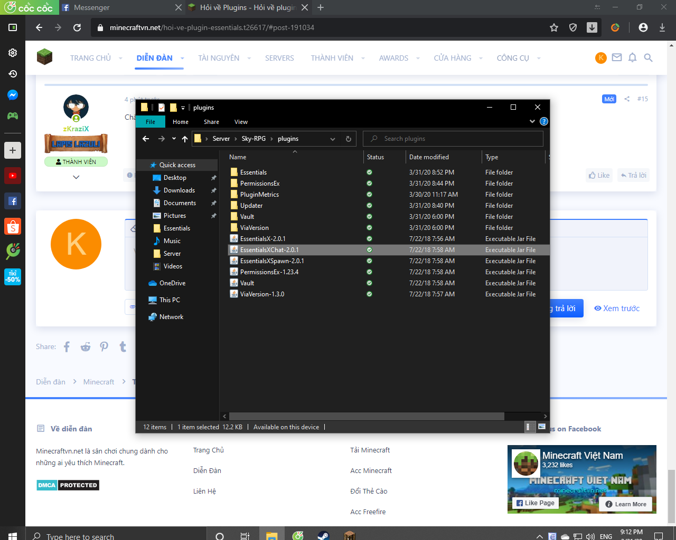The image size is (676, 540).
Task: Add a new sidebar shortcut with plus
Action: pyautogui.click(x=13, y=150)
